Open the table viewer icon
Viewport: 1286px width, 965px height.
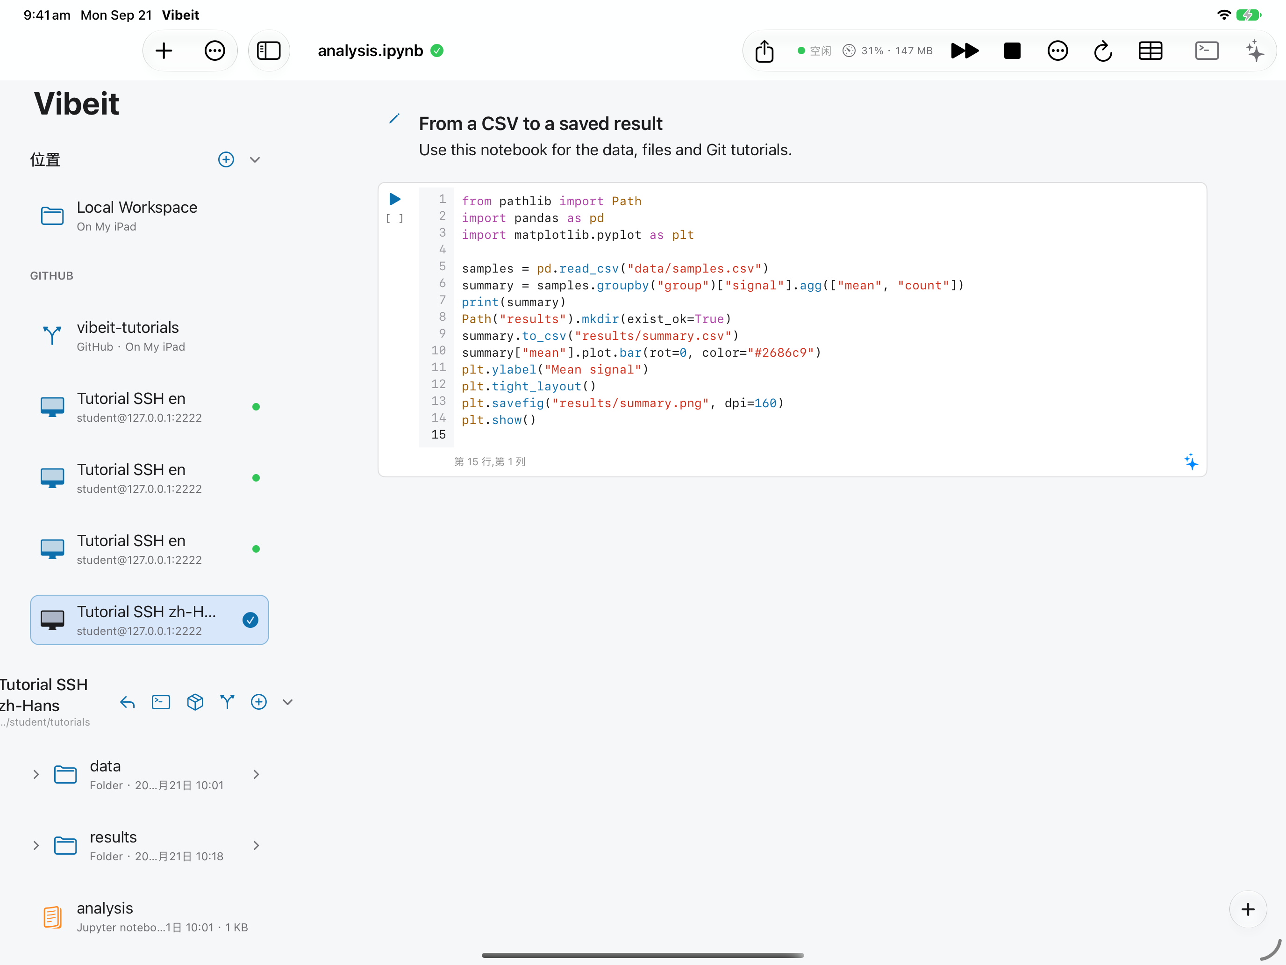[1150, 50]
